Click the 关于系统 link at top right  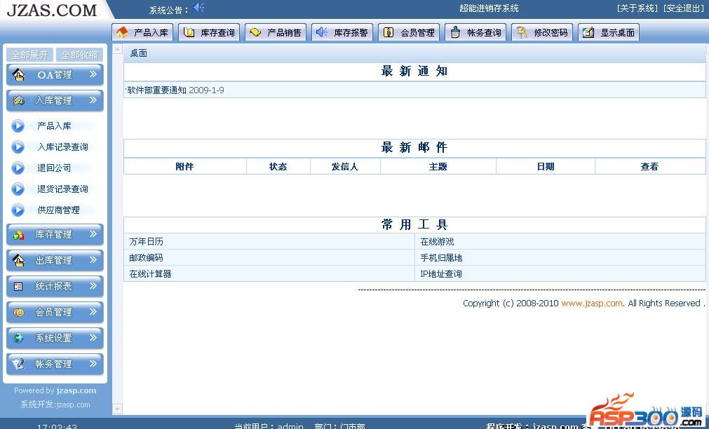click(x=637, y=8)
